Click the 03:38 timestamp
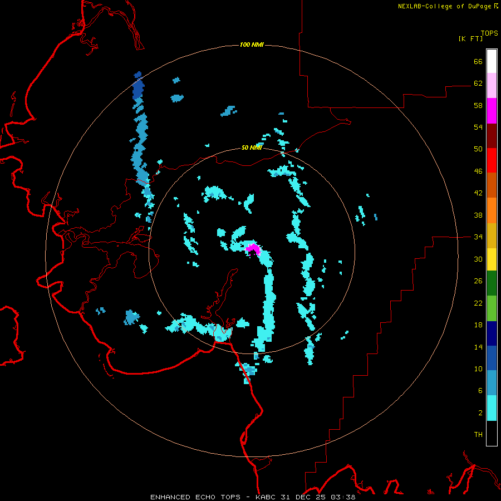Viewport: 501px width, 501px height. [343, 497]
